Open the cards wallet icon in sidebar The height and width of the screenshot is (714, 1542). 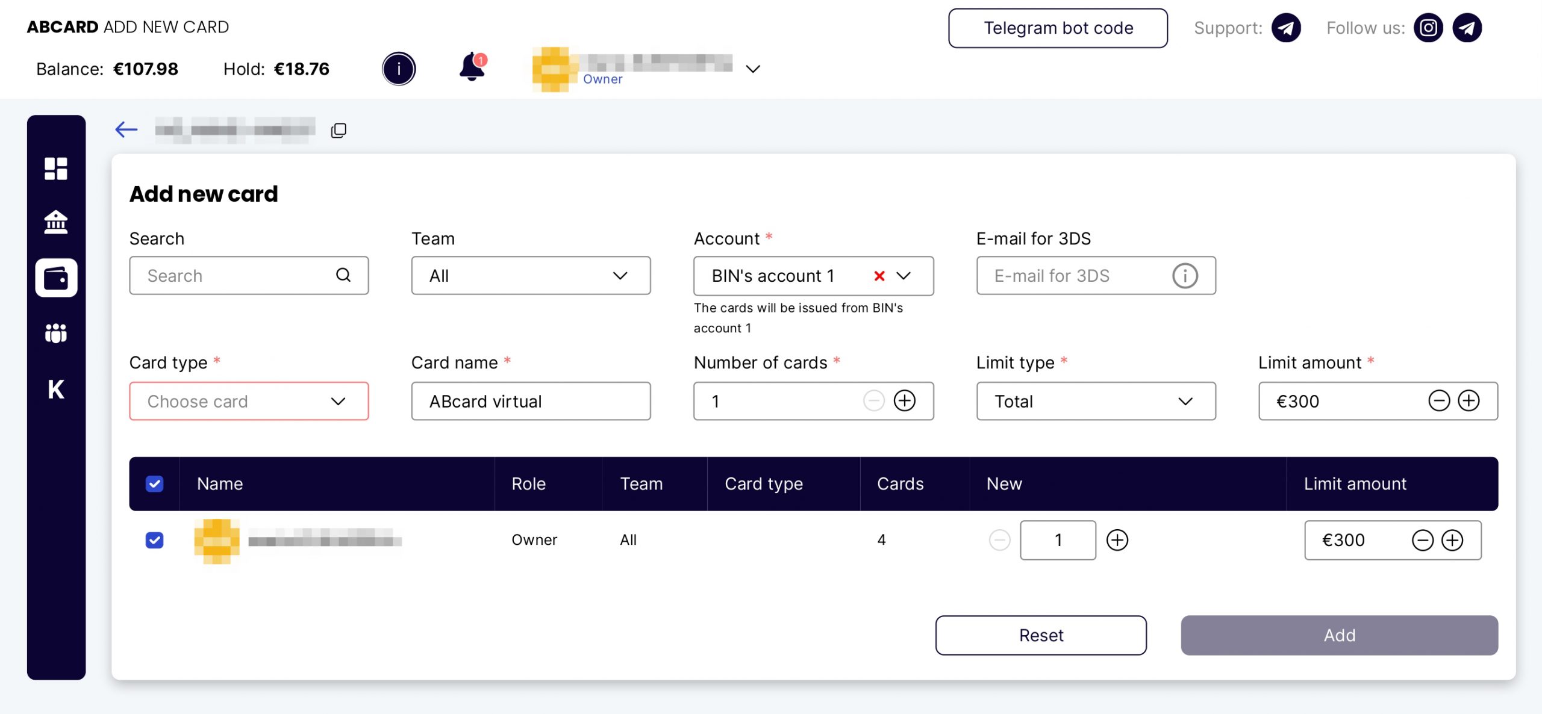click(56, 278)
